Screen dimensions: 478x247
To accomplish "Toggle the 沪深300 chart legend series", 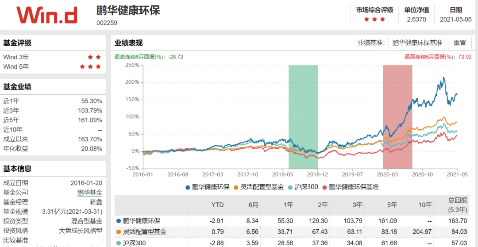I will click(303, 187).
